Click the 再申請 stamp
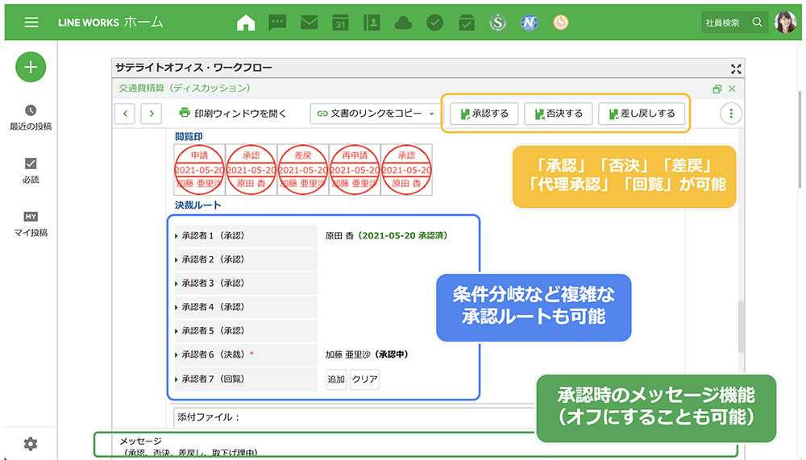 (355, 170)
